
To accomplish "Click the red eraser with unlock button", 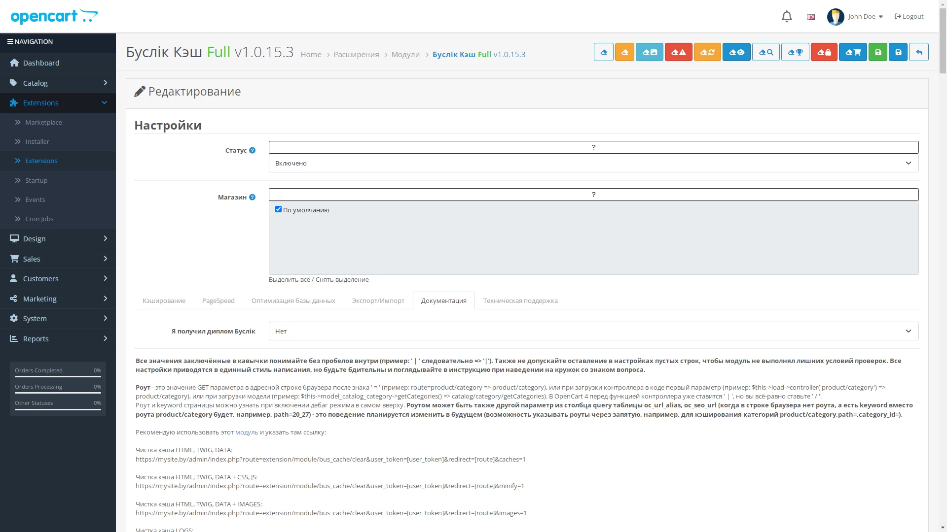I will (824, 52).
